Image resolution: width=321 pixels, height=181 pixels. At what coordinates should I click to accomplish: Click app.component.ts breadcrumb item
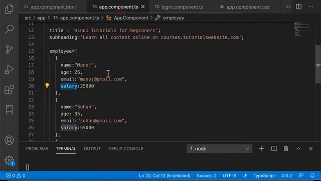point(76,18)
